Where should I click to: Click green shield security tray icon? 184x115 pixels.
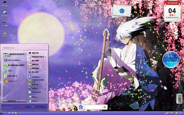177,113
